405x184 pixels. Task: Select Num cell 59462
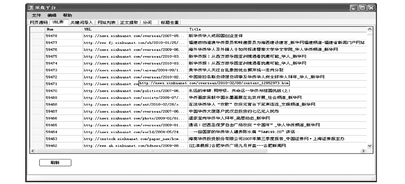point(64,146)
